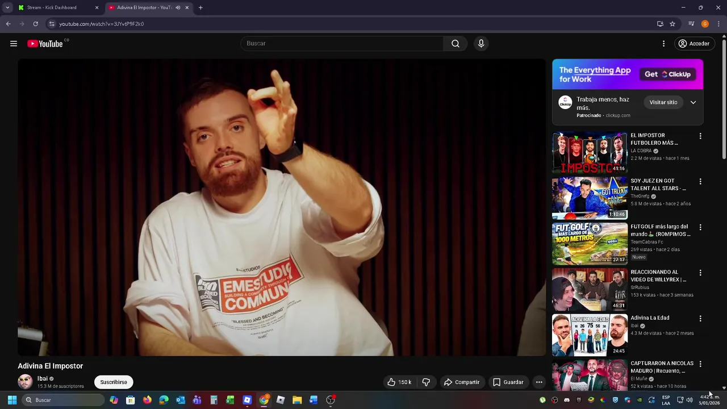This screenshot has width=727, height=409.
Task: Open Excel from the taskbar
Action: (x=230, y=400)
